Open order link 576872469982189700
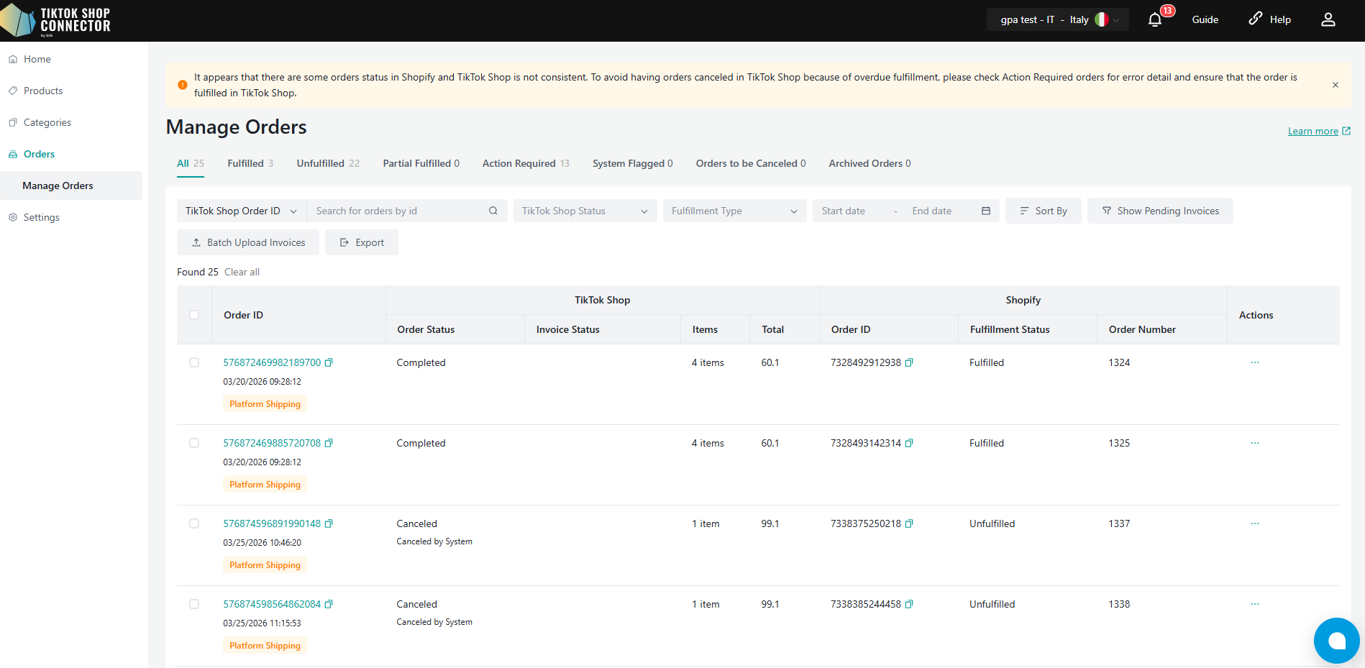1365x668 pixels. point(272,362)
